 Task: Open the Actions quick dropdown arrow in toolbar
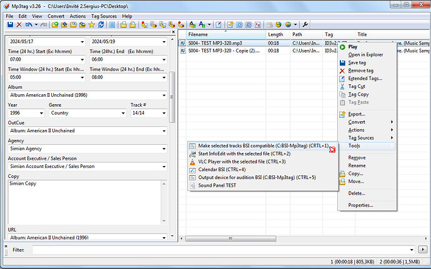pos(209,25)
